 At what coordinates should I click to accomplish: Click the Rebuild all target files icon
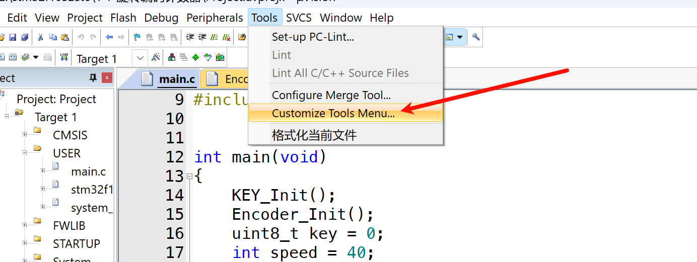tap(13, 57)
